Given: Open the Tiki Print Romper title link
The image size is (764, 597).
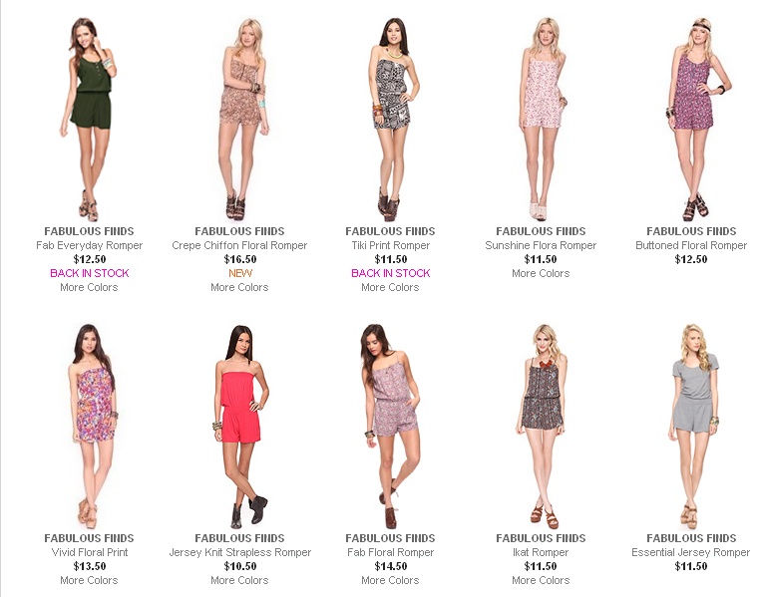Looking at the screenshot, I should click(390, 245).
